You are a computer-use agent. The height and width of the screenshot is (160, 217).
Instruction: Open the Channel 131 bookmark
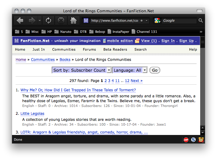point(144,32)
